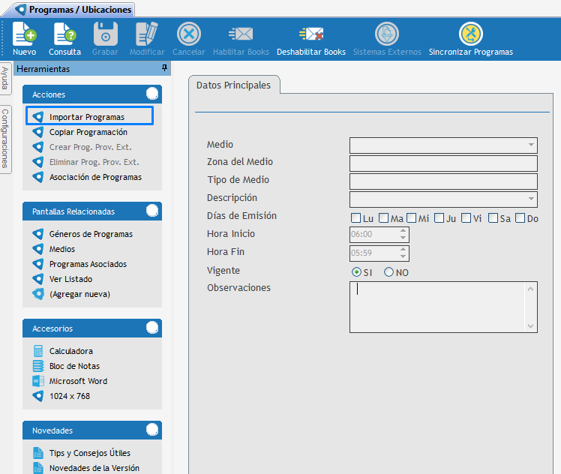Select the NO radio for Vigente

[x=388, y=272]
